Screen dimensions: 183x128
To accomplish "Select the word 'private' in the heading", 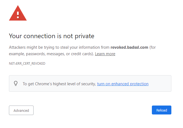I will pyautogui.click(x=84, y=36).
